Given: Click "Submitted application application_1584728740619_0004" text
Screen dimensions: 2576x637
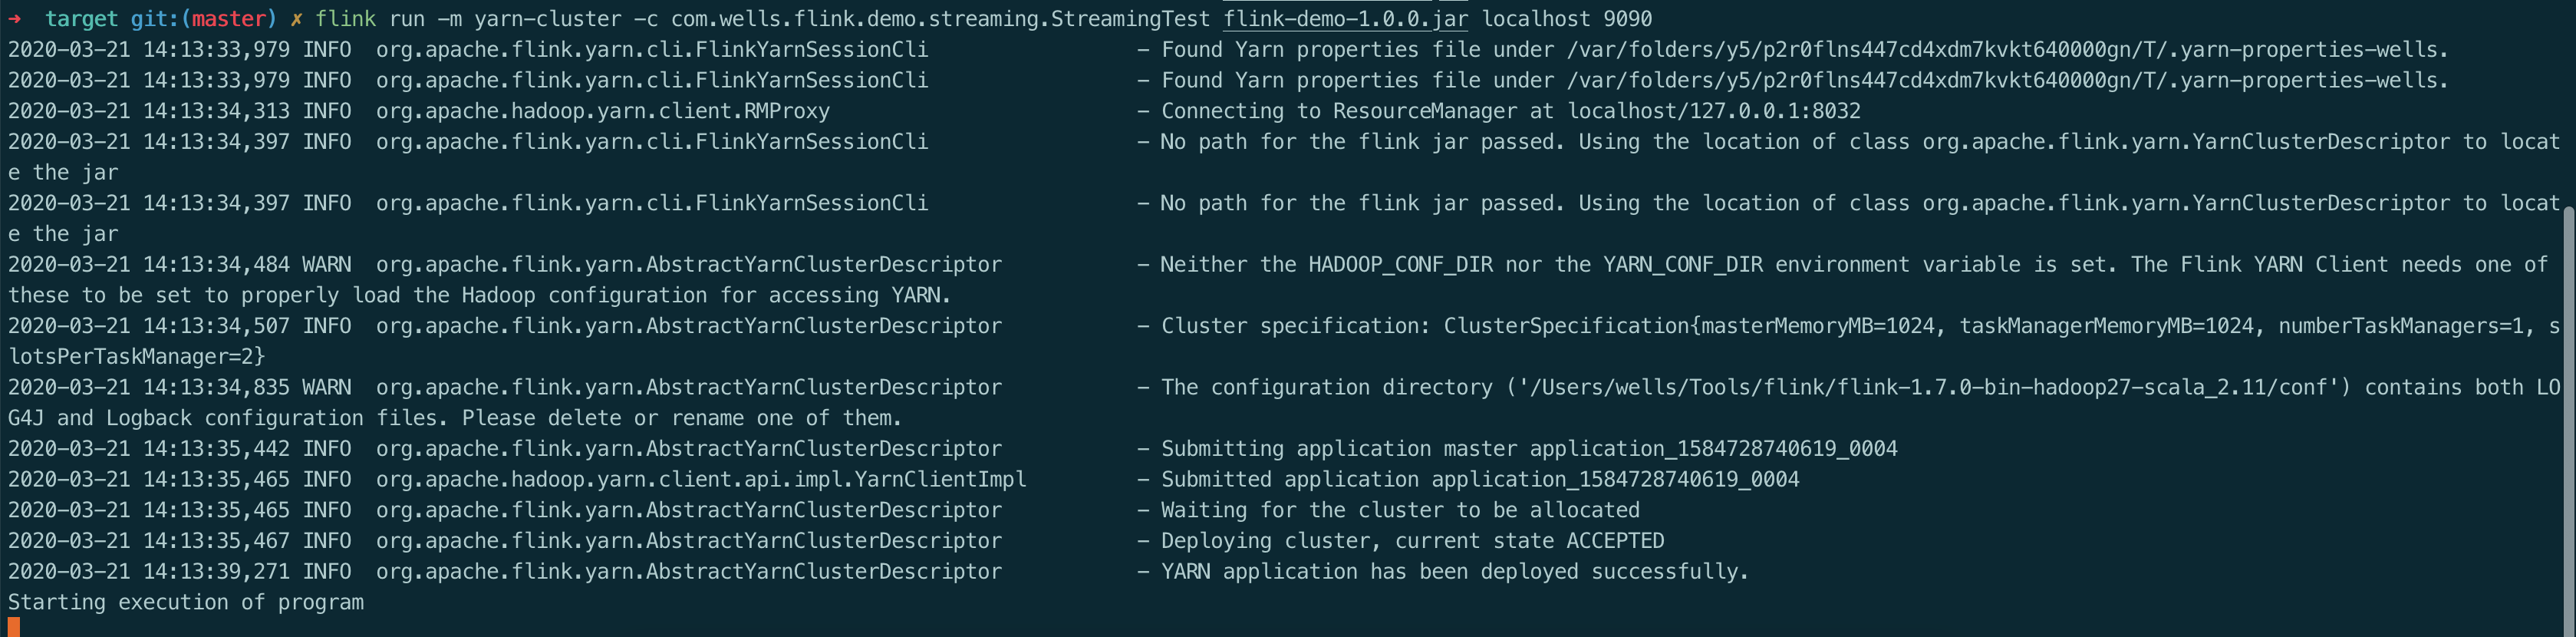Looking at the screenshot, I should (1480, 479).
